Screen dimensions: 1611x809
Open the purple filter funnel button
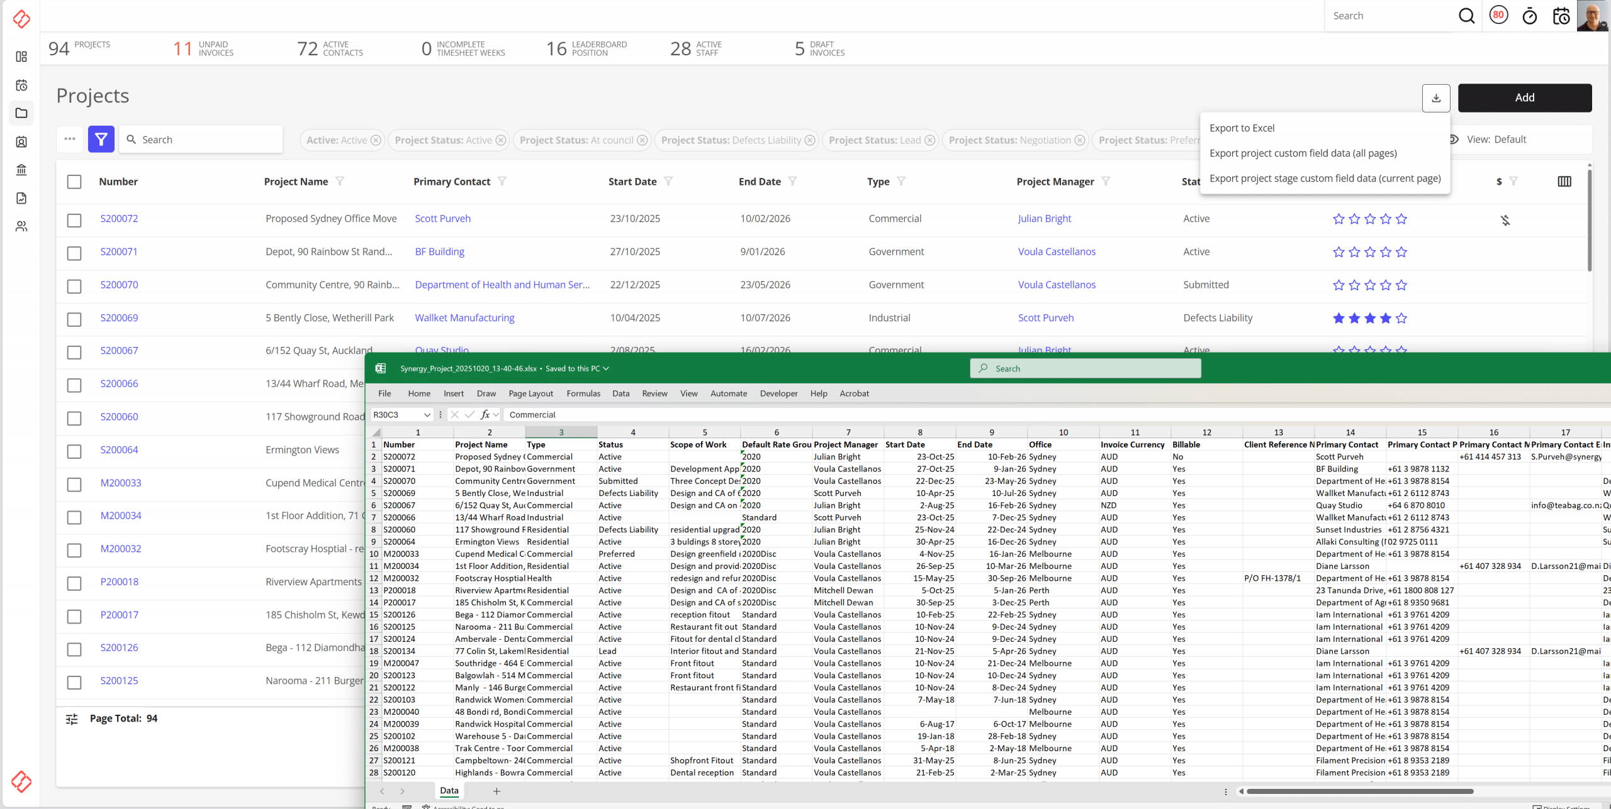coord(101,139)
